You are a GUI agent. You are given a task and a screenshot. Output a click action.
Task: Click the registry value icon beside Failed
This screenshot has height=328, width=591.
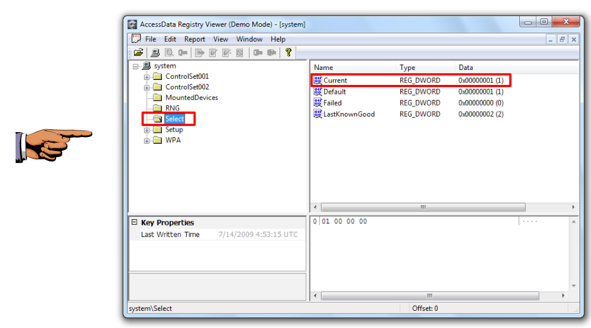(317, 103)
